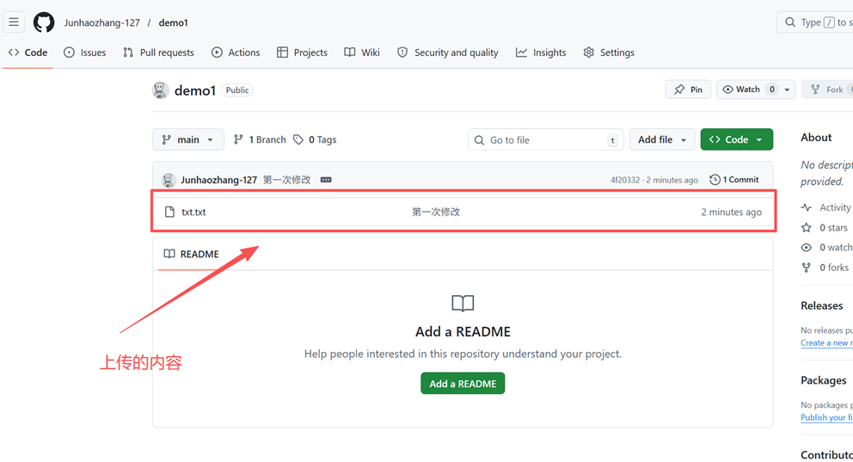Click the eye watchers icon in About
853x462 pixels.
807,248
